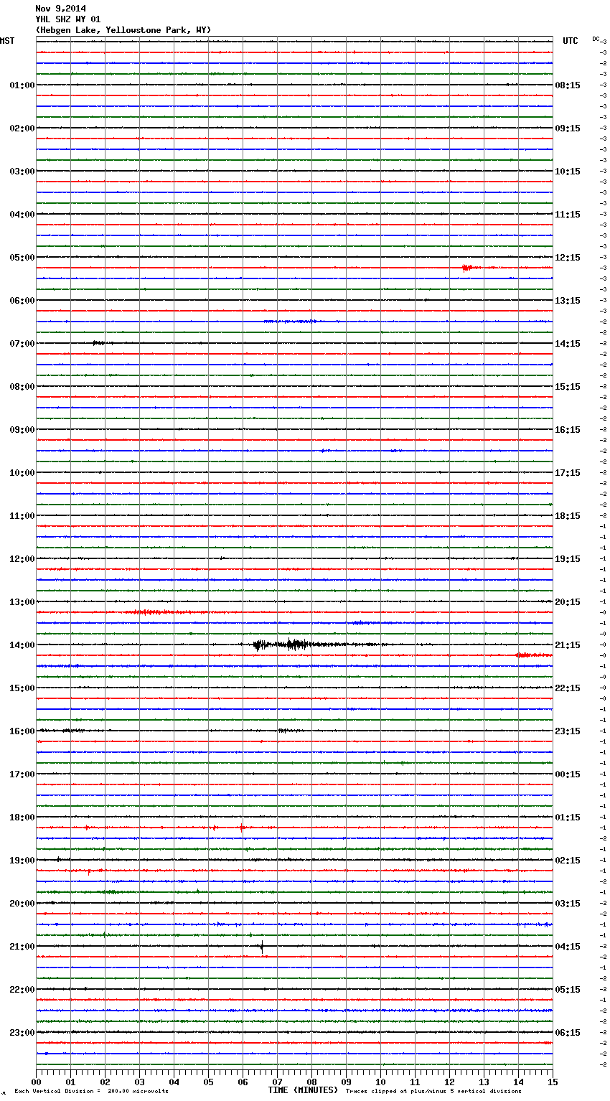This screenshot has width=610, height=1101.
Task: Click the '12:15' UTC time label
Action: [x=568, y=258]
